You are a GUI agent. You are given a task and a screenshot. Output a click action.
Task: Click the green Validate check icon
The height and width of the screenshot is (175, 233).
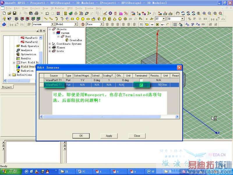tap(71, 13)
